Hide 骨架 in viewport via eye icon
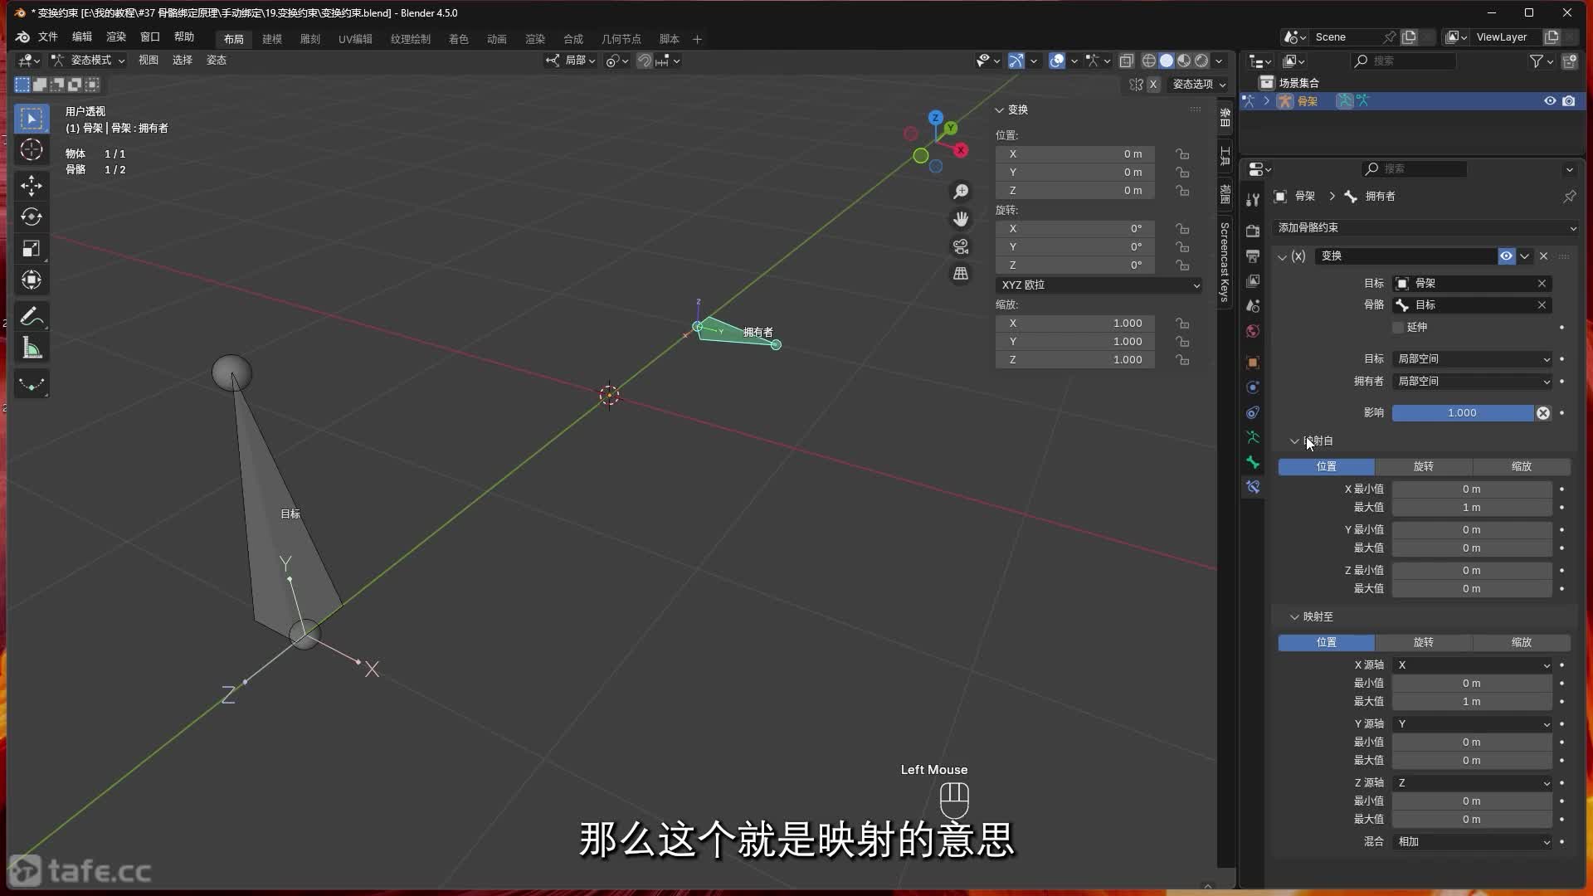The width and height of the screenshot is (1593, 896). coord(1549,101)
